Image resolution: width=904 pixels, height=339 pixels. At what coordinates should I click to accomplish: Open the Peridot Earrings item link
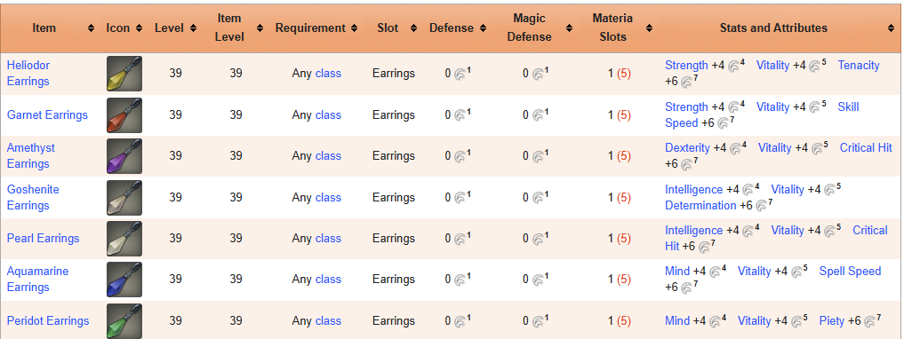(x=48, y=320)
